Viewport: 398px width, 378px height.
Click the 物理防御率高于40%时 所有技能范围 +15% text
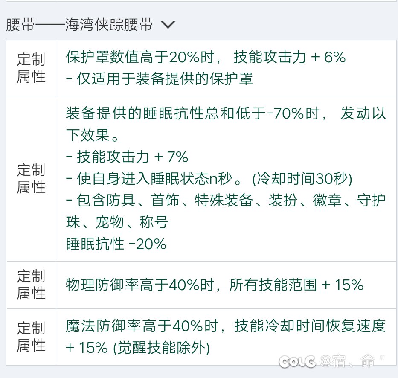tap(215, 285)
